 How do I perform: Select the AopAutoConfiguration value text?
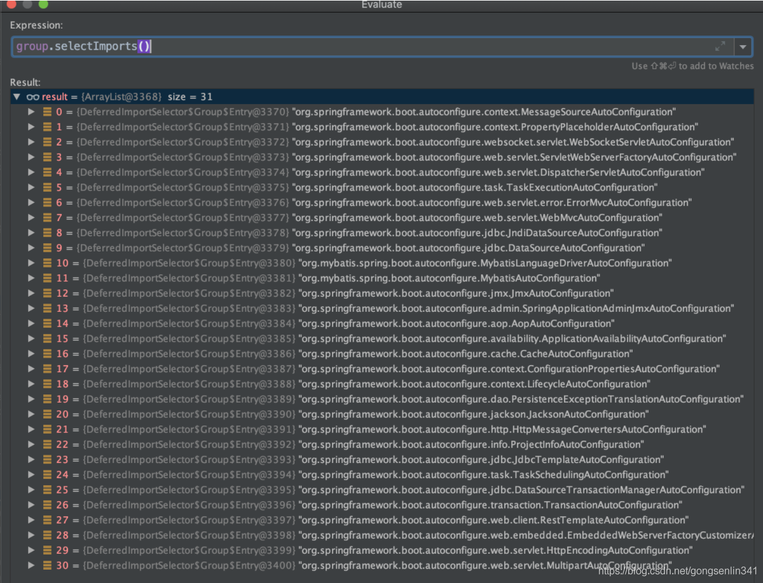coord(456,324)
